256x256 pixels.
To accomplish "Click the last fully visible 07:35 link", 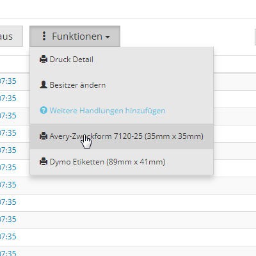I will pos(8,237).
